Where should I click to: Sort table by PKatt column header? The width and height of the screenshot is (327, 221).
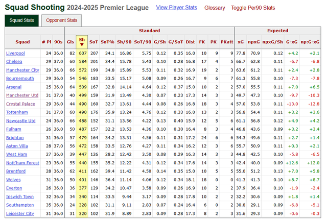coord(227,42)
